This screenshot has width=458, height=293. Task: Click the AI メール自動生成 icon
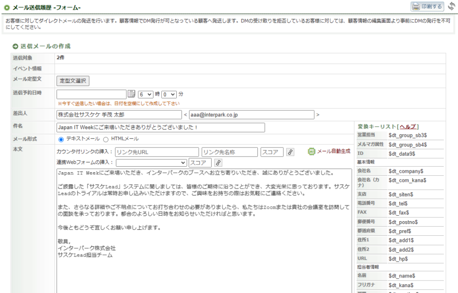click(x=312, y=151)
